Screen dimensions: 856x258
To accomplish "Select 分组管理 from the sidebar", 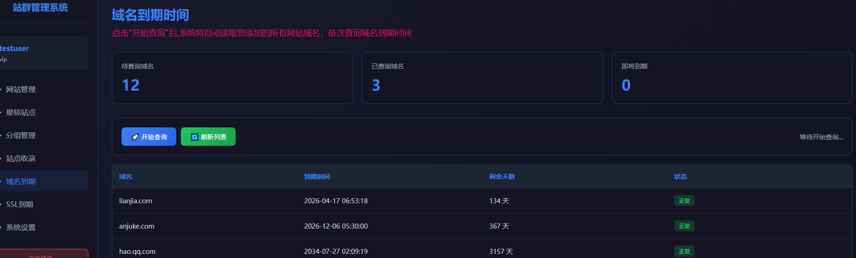I will 21,135.
